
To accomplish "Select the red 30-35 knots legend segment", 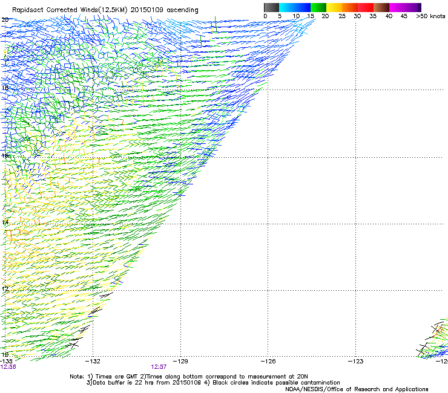I will (366, 7).
